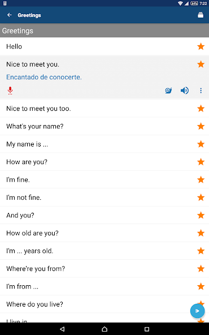
Task: Tap the blue floating auto-play button
Action: [197, 311]
